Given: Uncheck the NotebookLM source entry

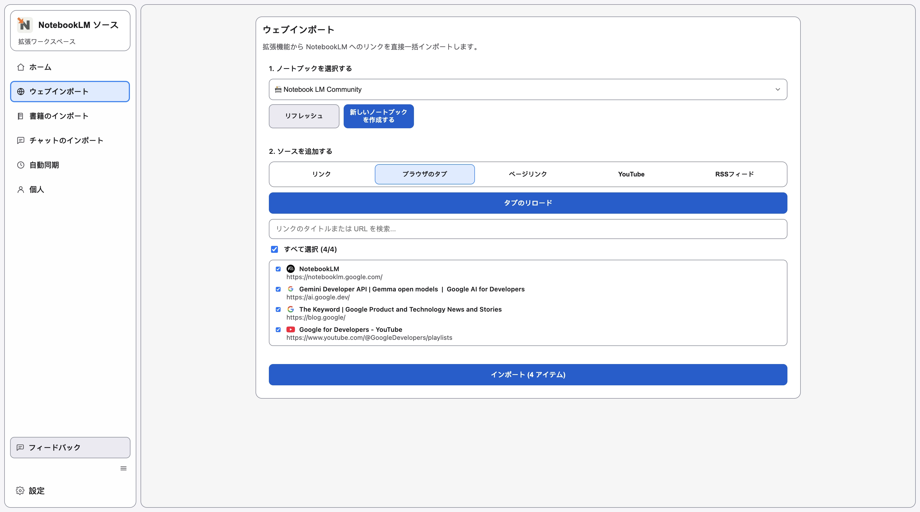Looking at the screenshot, I should pyautogui.click(x=278, y=269).
